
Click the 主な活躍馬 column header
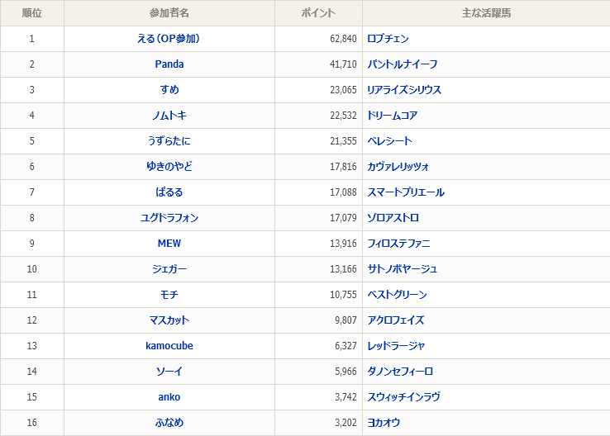click(486, 13)
